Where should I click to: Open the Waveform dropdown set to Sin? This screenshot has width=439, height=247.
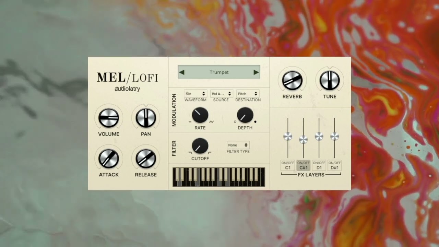pyautogui.click(x=195, y=94)
